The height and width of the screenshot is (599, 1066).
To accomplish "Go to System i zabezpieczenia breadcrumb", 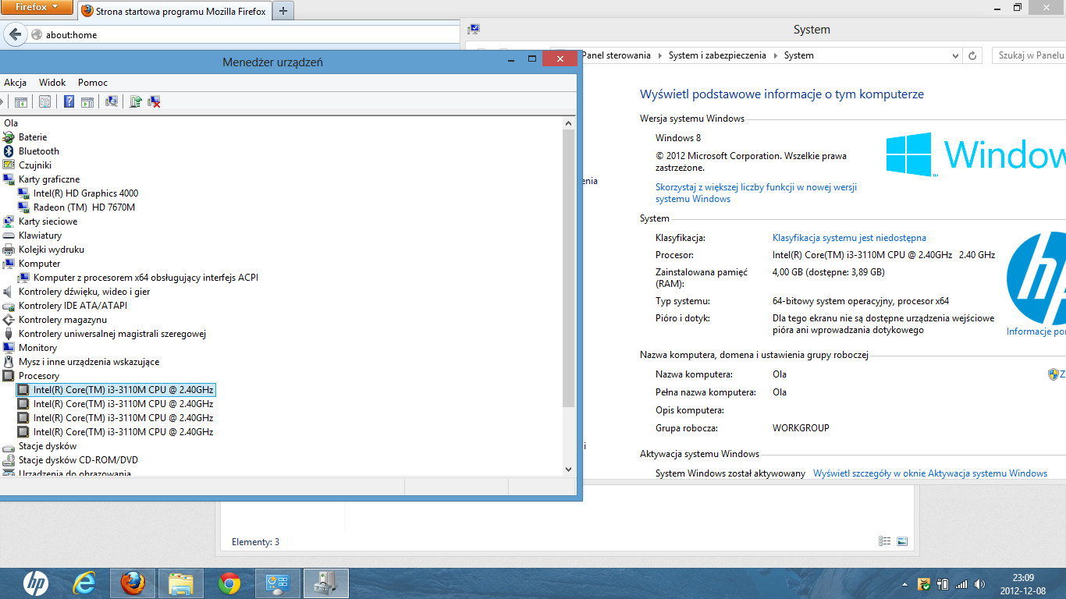I will click(x=717, y=55).
